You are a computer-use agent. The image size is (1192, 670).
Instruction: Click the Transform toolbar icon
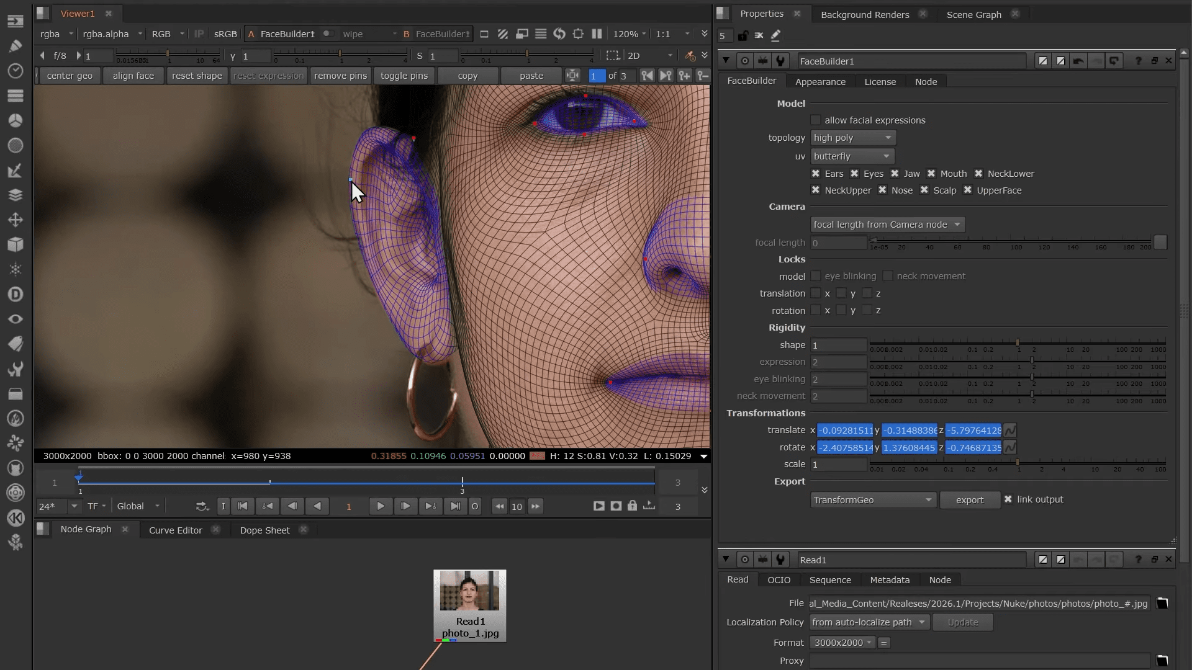point(16,220)
